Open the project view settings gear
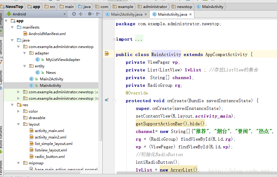Viewport: 277px width, 177px height. coord(90,14)
